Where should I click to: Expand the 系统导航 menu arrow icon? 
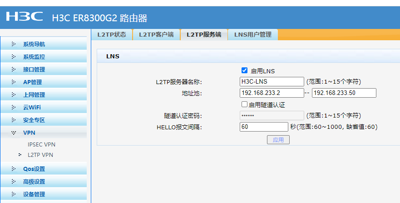click(14, 44)
